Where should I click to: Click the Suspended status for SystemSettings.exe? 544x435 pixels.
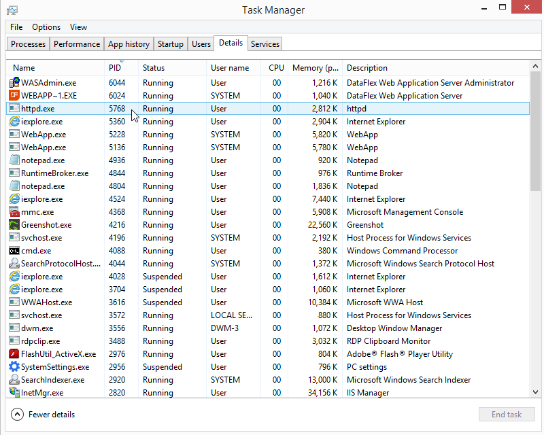coord(162,366)
